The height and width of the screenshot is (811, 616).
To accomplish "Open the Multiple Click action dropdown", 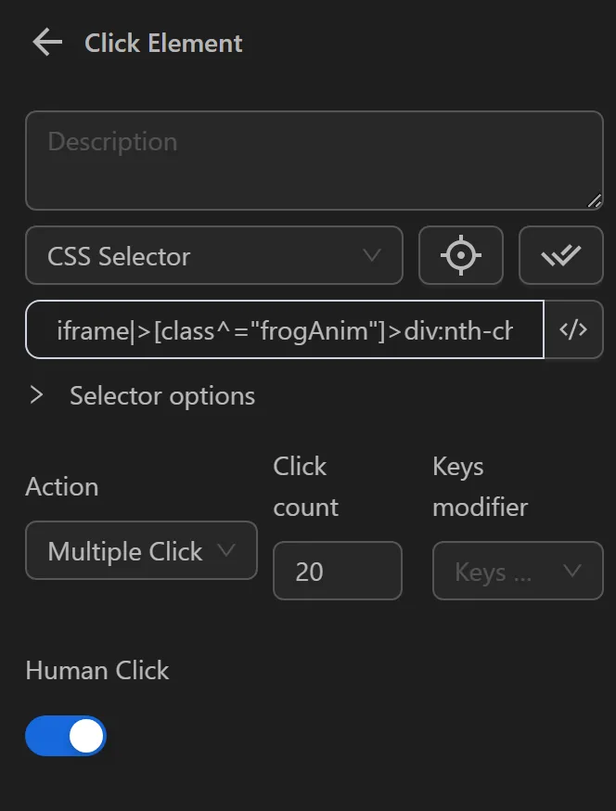I will pos(140,550).
